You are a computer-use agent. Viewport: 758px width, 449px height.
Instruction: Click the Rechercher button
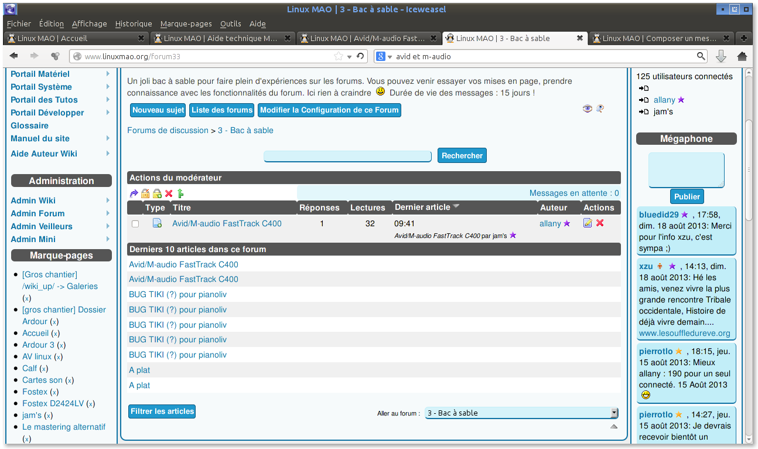(462, 155)
